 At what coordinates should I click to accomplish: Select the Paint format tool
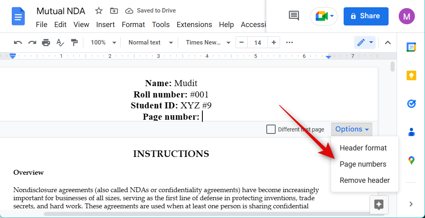click(74, 42)
